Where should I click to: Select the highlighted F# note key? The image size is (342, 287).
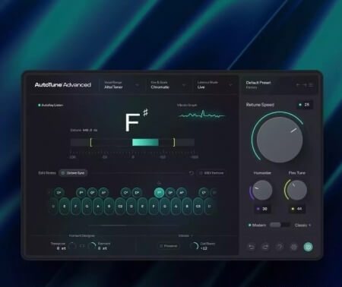159,193
